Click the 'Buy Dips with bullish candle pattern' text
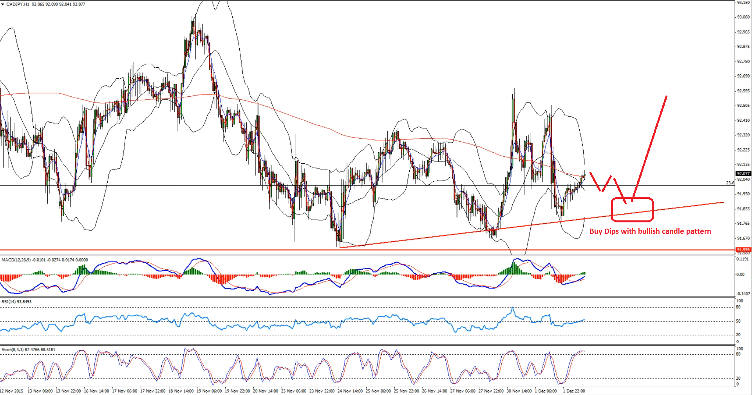Image resolution: width=752 pixels, height=395 pixels. [650, 231]
